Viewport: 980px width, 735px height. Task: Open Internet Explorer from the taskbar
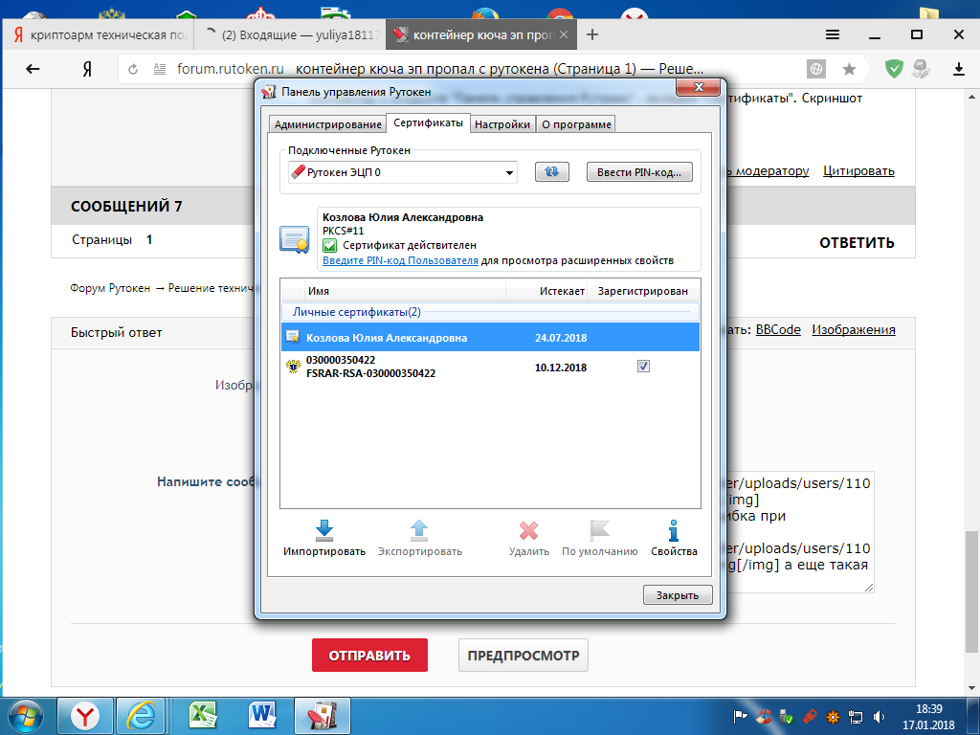[x=141, y=715]
